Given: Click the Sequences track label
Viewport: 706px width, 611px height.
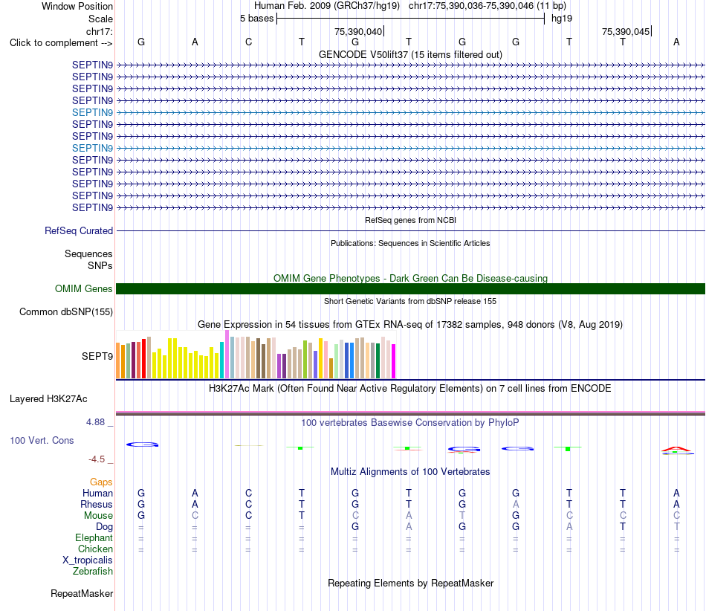Looking at the screenshot, I should click(x=88, y=253).
